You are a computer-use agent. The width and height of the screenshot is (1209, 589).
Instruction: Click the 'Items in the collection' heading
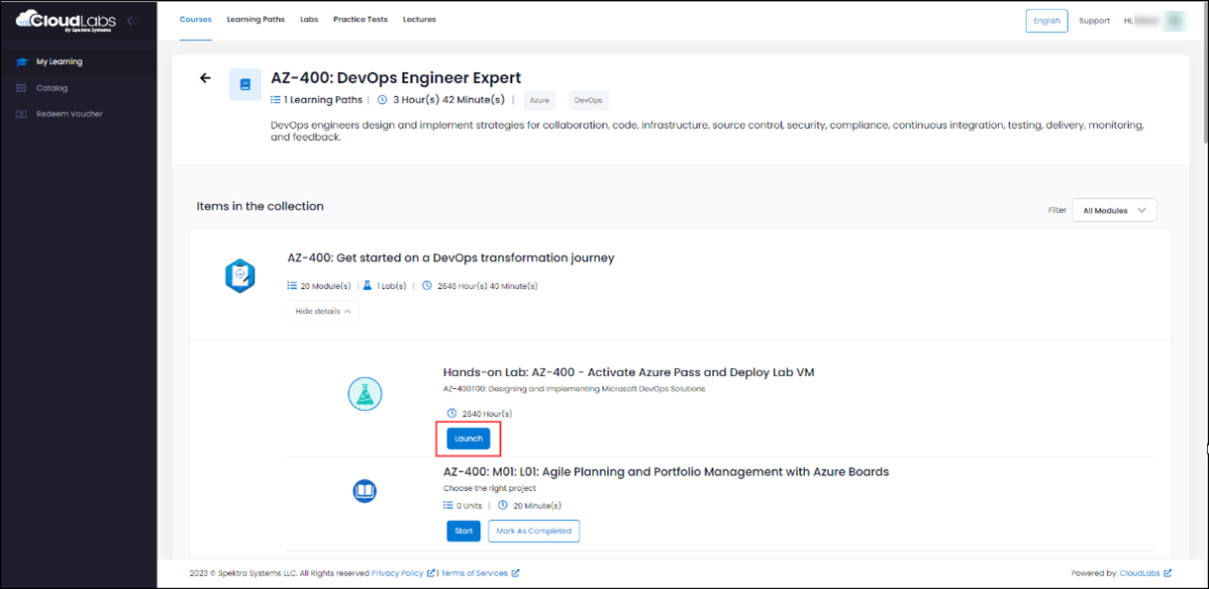[260, 206]
